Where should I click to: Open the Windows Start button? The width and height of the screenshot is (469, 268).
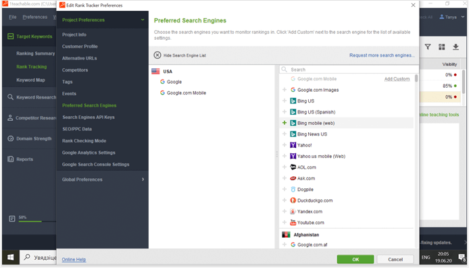[x=10, y=257]
